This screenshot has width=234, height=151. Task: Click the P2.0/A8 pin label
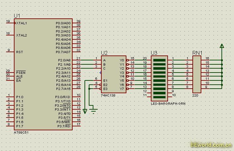(x=64, y=60)
